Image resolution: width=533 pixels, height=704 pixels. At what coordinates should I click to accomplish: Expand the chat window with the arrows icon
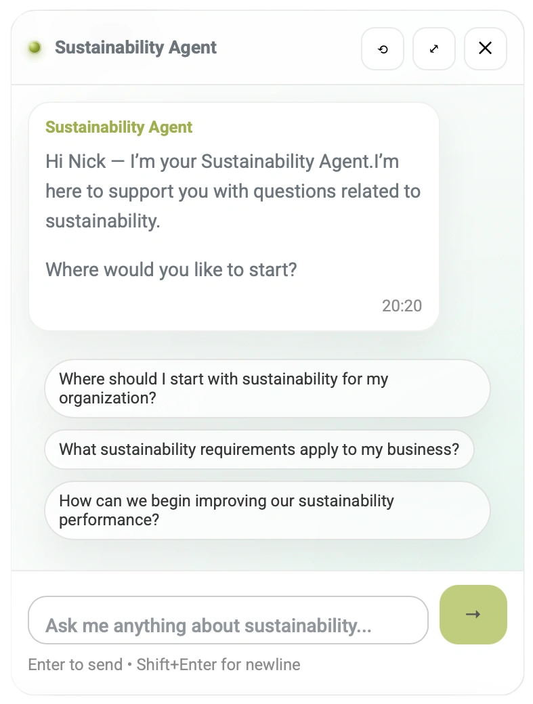point(434,49)
